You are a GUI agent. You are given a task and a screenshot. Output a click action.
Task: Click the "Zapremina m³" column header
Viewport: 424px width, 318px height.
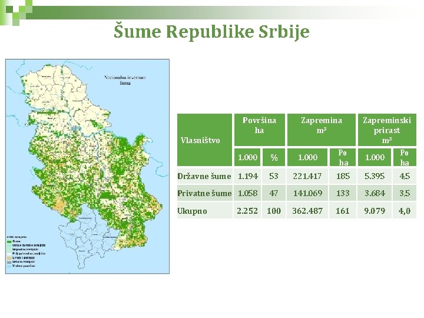pos(322,130)
